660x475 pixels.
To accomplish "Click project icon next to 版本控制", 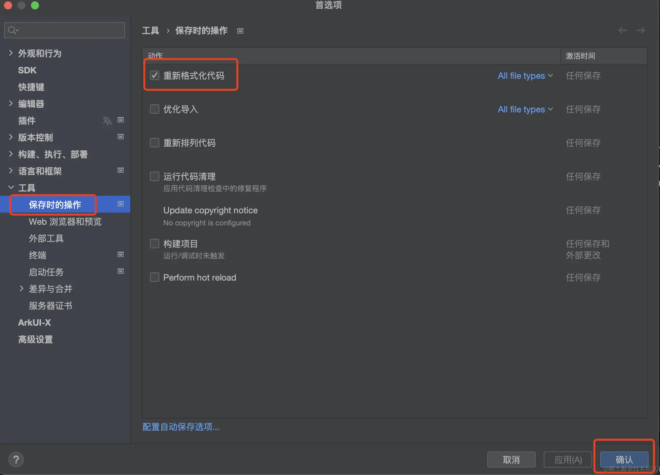I will (120, 137).
